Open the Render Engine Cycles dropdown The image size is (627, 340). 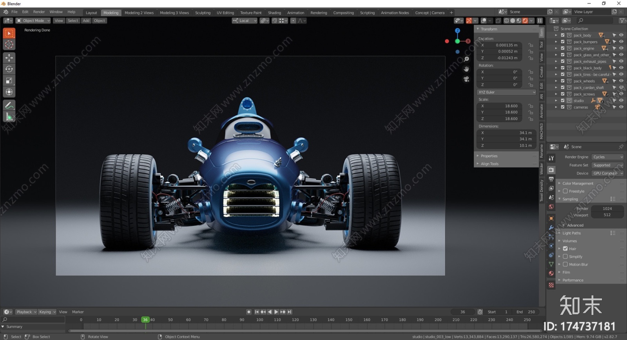[x=607, y=157]
